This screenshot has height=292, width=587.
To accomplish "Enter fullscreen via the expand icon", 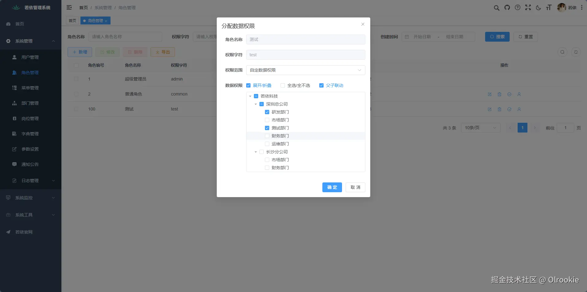I will 528,8.
